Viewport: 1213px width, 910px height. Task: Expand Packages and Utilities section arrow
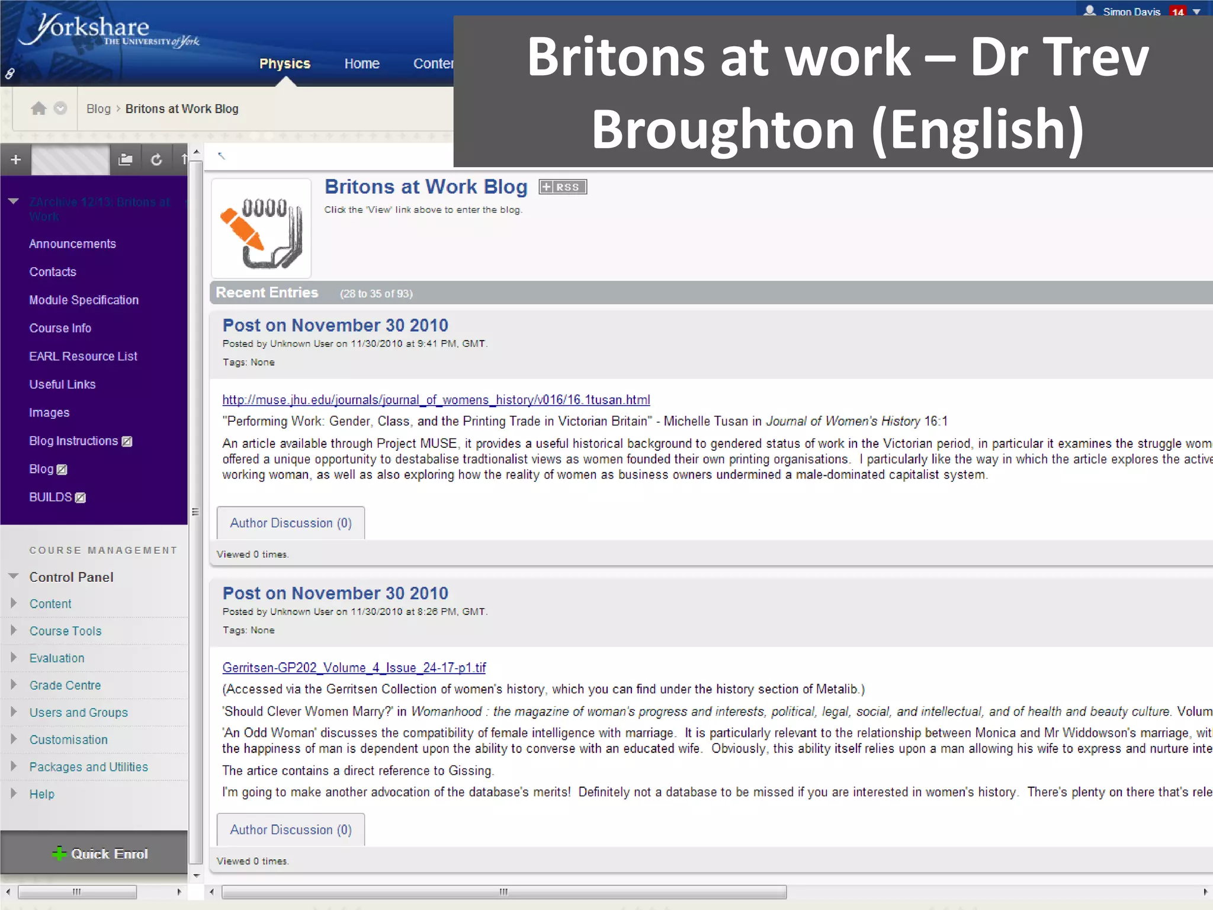click(x=14, y=766)
